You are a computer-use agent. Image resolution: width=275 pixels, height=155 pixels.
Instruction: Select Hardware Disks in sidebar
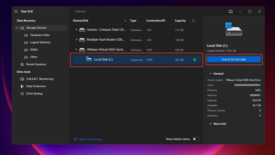click(x=40, y=35)
